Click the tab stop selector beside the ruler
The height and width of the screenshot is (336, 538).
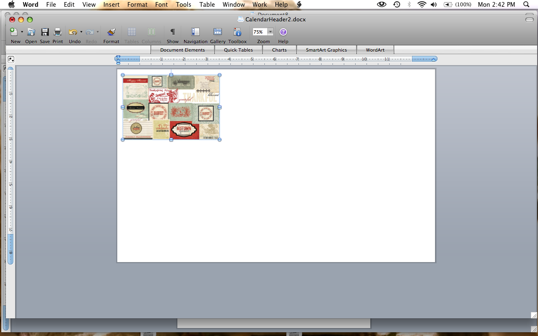pyautogui.click(x=11, y=59)
